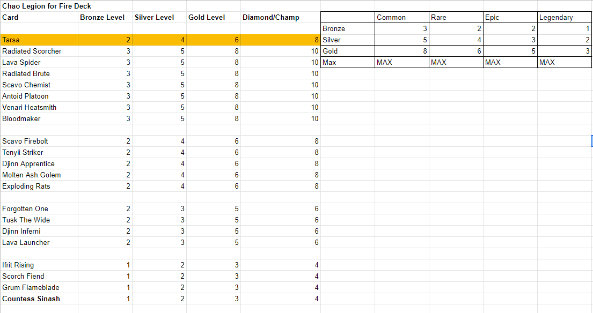Select the 'Djinn Inferni' cell
The width and height of the screenshot is (593, 313).
[39, 231]
